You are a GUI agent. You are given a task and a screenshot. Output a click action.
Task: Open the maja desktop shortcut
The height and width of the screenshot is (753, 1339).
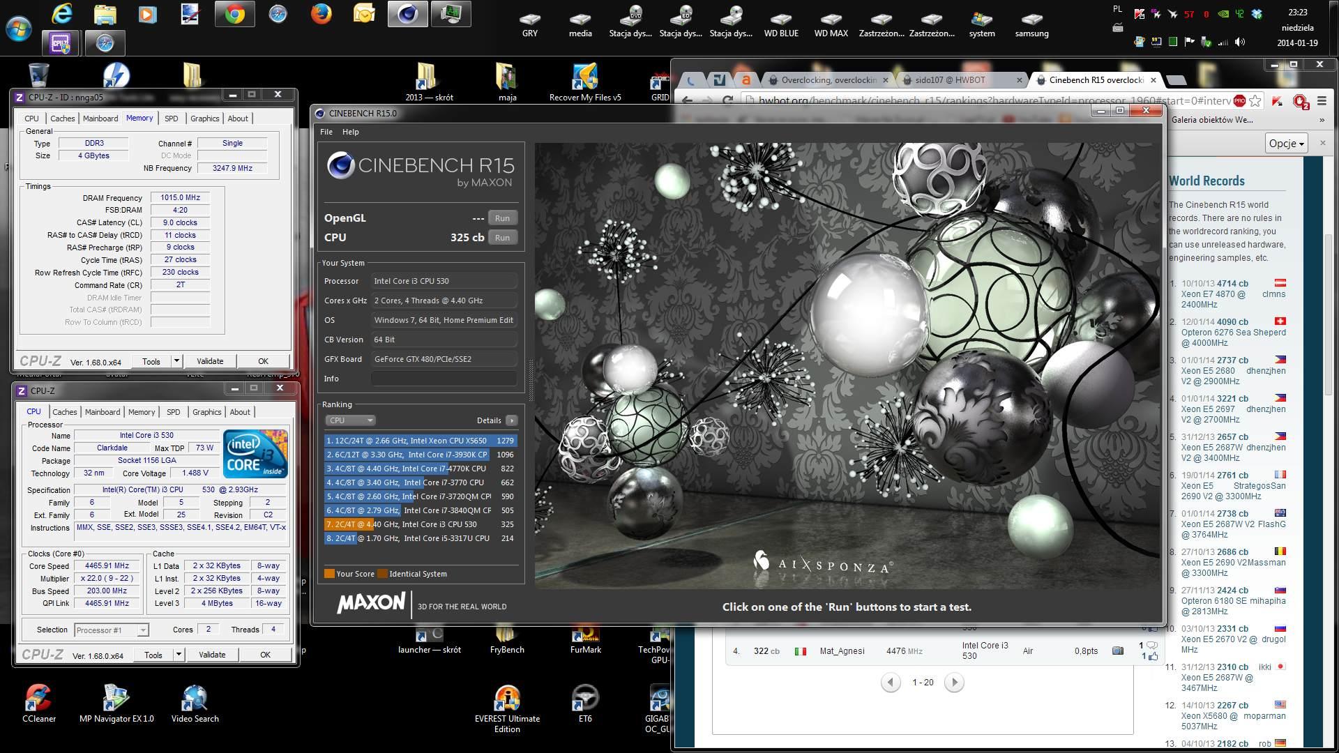click(507, 82)
